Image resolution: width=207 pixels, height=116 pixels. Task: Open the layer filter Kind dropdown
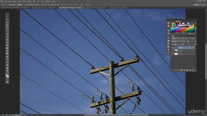[176, 38]
